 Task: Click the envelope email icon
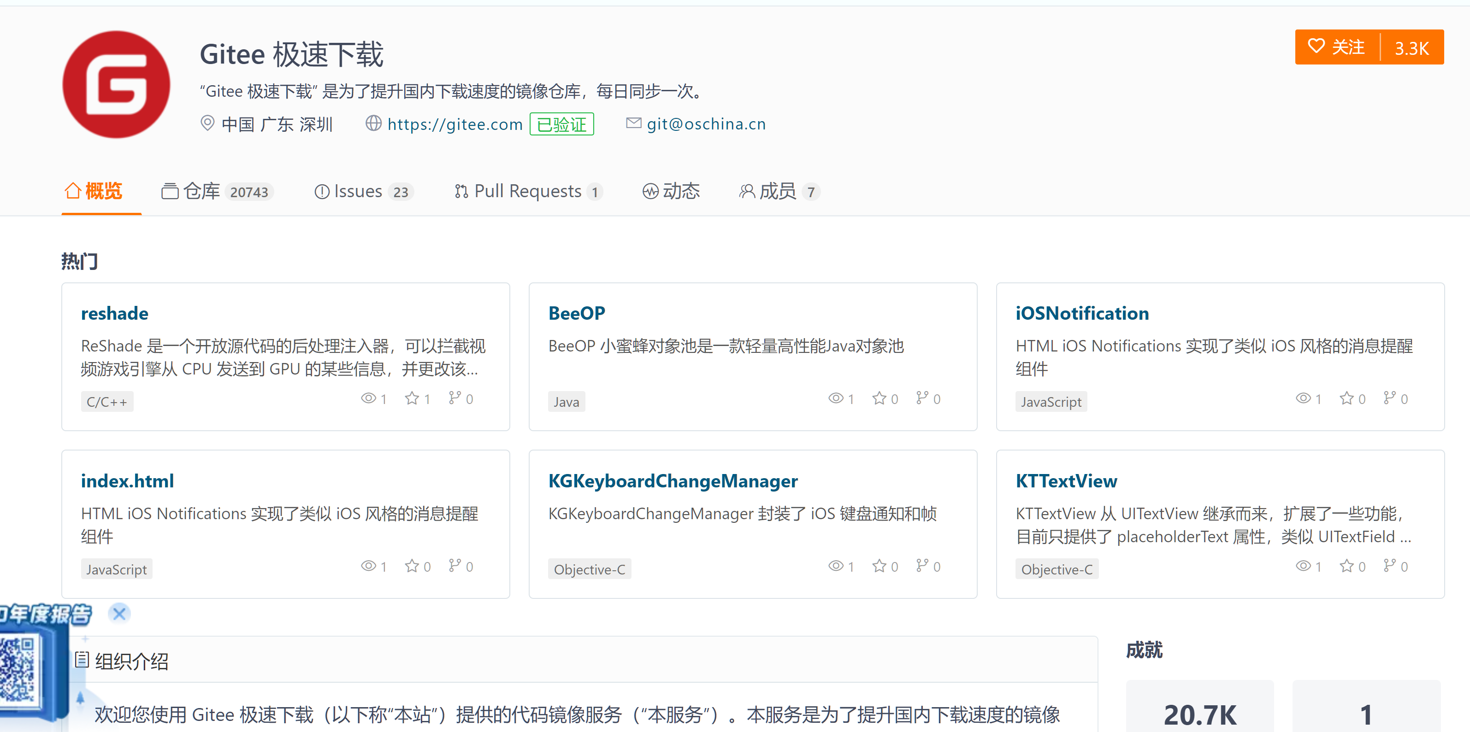pos(633,123)
